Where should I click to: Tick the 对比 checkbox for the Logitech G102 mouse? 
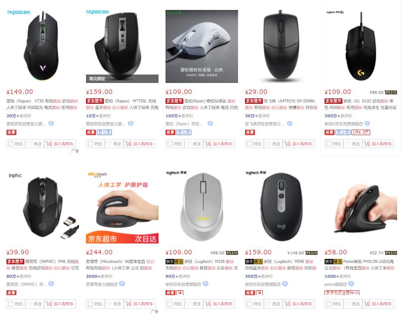[329, 144]
